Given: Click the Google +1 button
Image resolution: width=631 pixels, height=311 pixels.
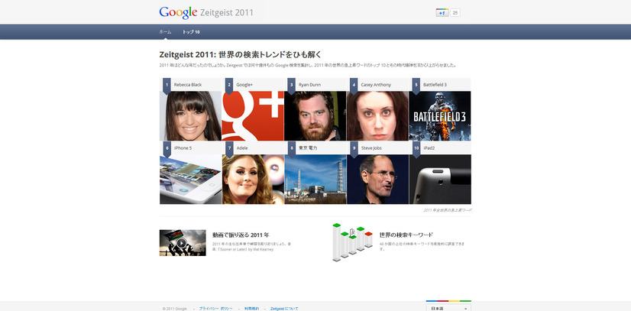Looking at the screenshot, I should click(x=442, y=12).
